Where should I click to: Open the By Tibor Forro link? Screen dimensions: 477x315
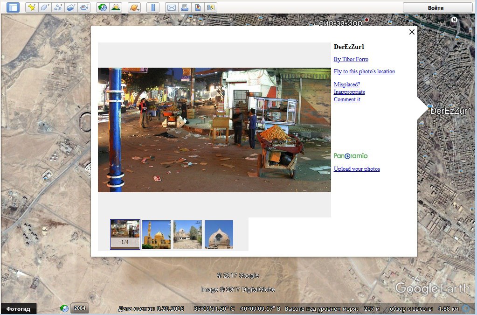click(351, 59)
